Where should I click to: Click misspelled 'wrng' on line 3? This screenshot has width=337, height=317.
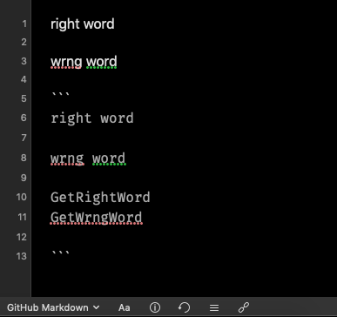click(x=66, y=62)
